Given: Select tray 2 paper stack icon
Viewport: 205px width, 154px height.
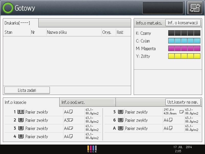Looking at the screenshot, I should pyautogui.click(x=21, y=120).
